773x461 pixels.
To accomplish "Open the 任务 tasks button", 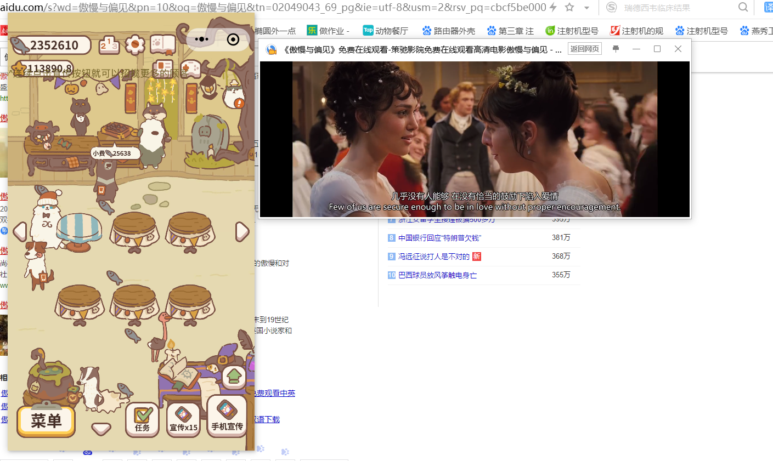I will click(x=142, y=420).
